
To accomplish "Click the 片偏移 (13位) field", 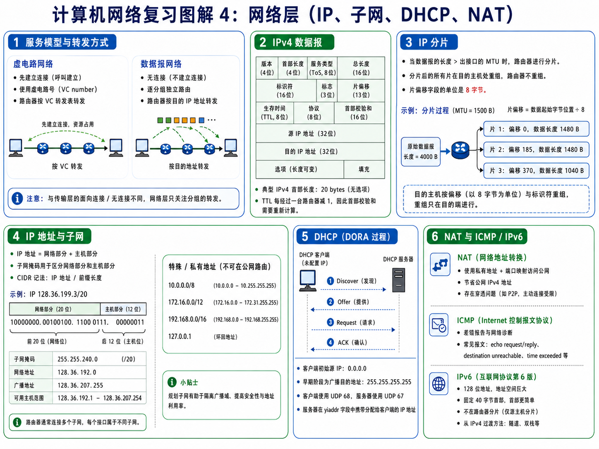I will [361, 91].
